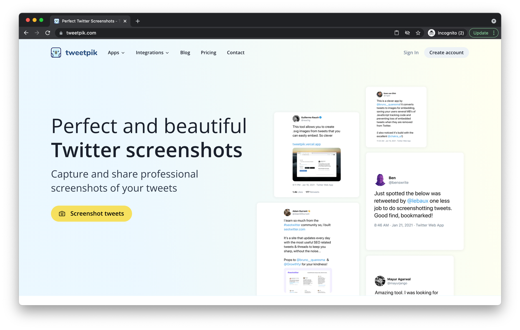Click the @benswrite handle

(x=399, y=182)
